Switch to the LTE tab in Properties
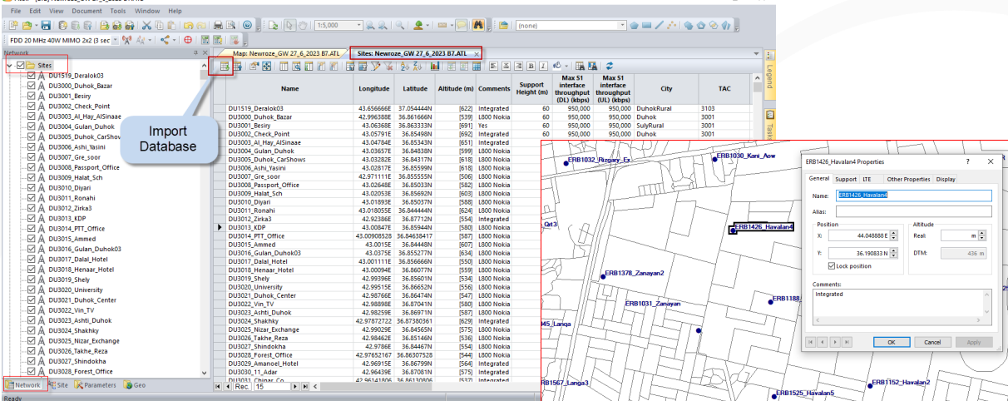This screenshot has height=401, width=1008. pyautogui.click(x=867, y=179)
